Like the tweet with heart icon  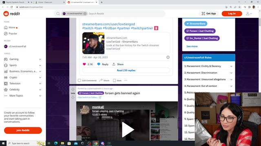pos(84,64)
